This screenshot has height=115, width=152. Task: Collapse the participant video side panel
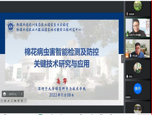pos(122,59)
